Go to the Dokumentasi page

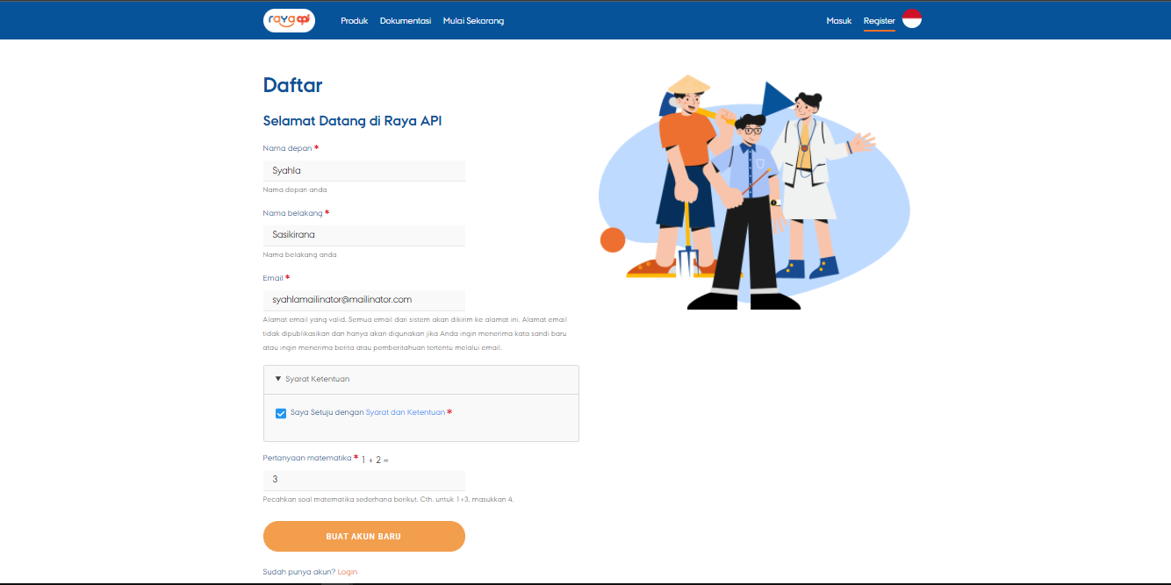pyautogui.click(x=405, y=21)
